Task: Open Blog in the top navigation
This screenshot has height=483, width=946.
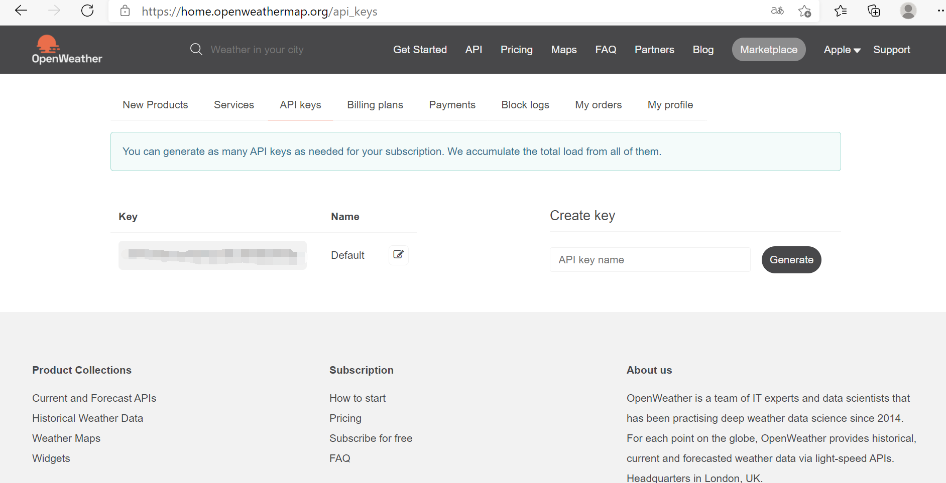Action: (x=703, y=50)
